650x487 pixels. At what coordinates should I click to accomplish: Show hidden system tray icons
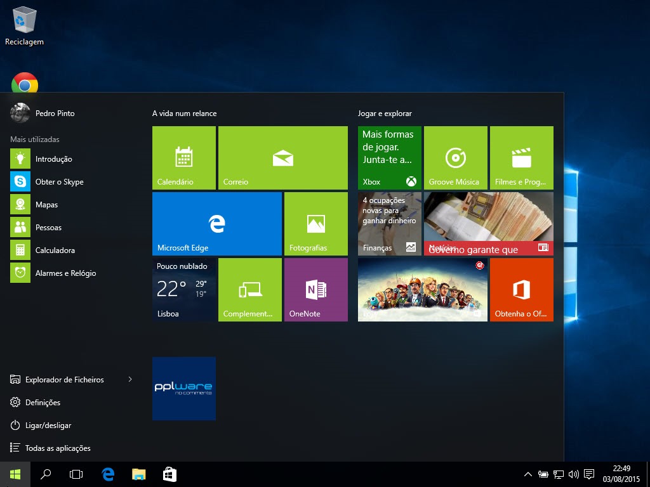[527, 474]
